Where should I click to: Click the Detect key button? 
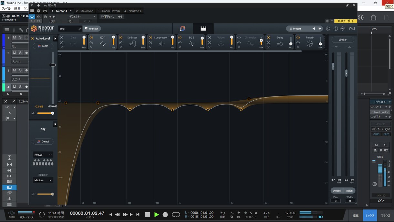43,141
